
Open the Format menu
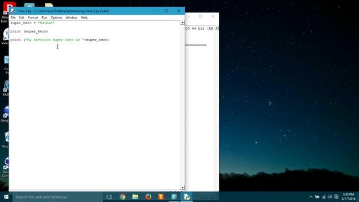[33, 17]
